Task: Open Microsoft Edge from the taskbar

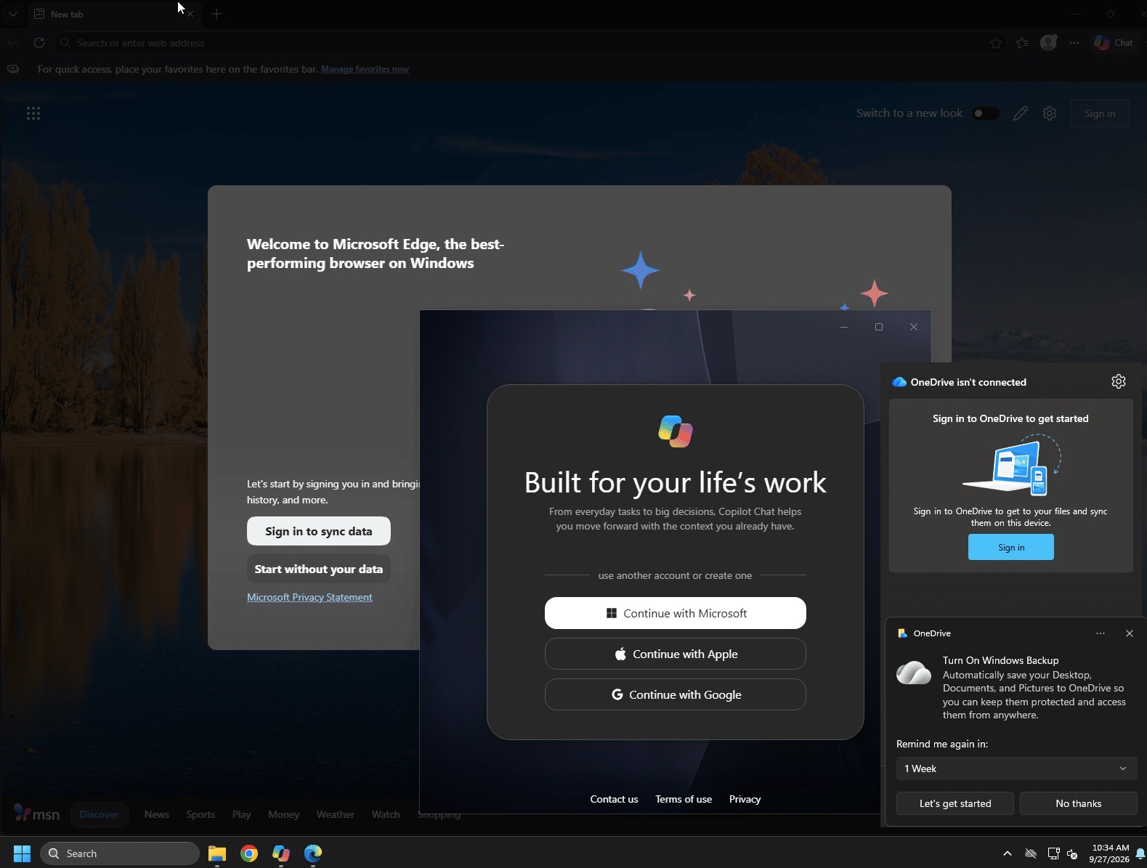Action: tap(313, 853)
